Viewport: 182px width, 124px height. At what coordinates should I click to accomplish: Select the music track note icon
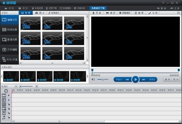[4, 117]
